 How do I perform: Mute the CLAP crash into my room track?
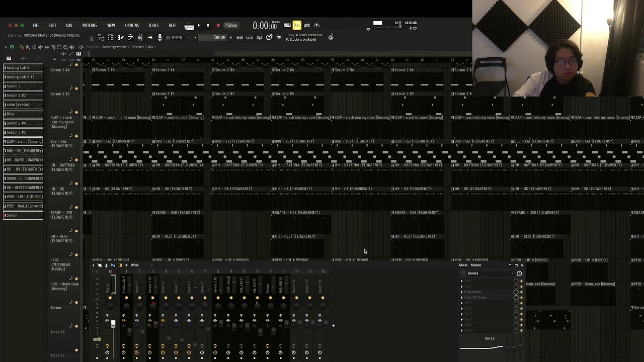click(x=76, y=136)
